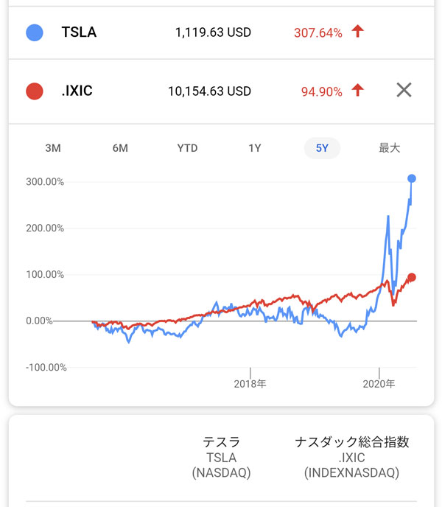The image size is (442, 507).
Task: Open the TSLA ticker row
Action: point(79,32)
